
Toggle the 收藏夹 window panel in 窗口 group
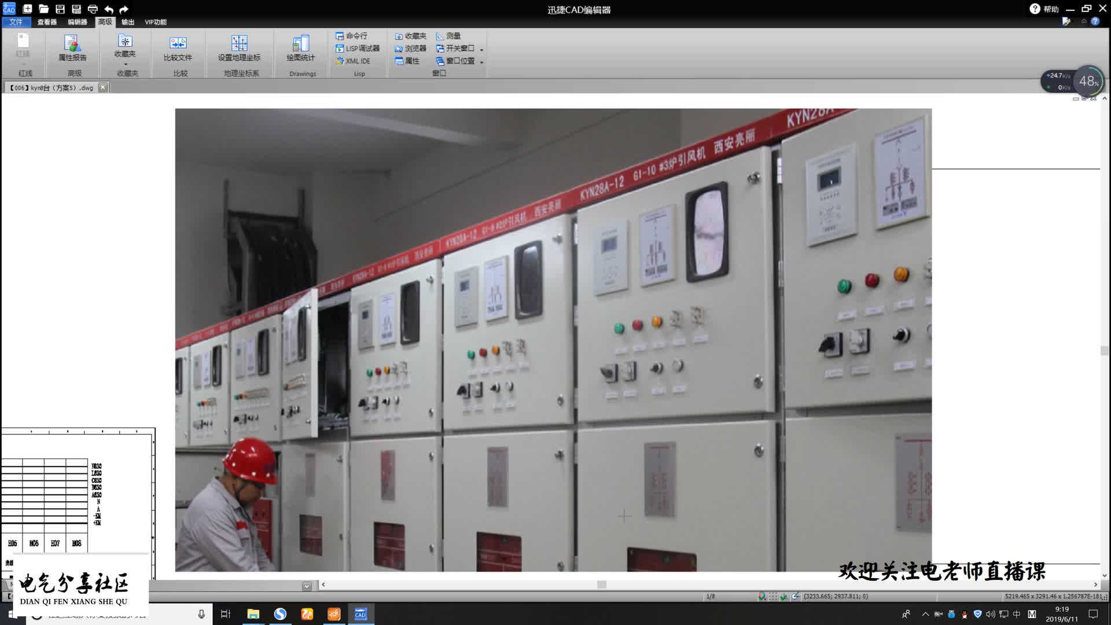[410, 36]
